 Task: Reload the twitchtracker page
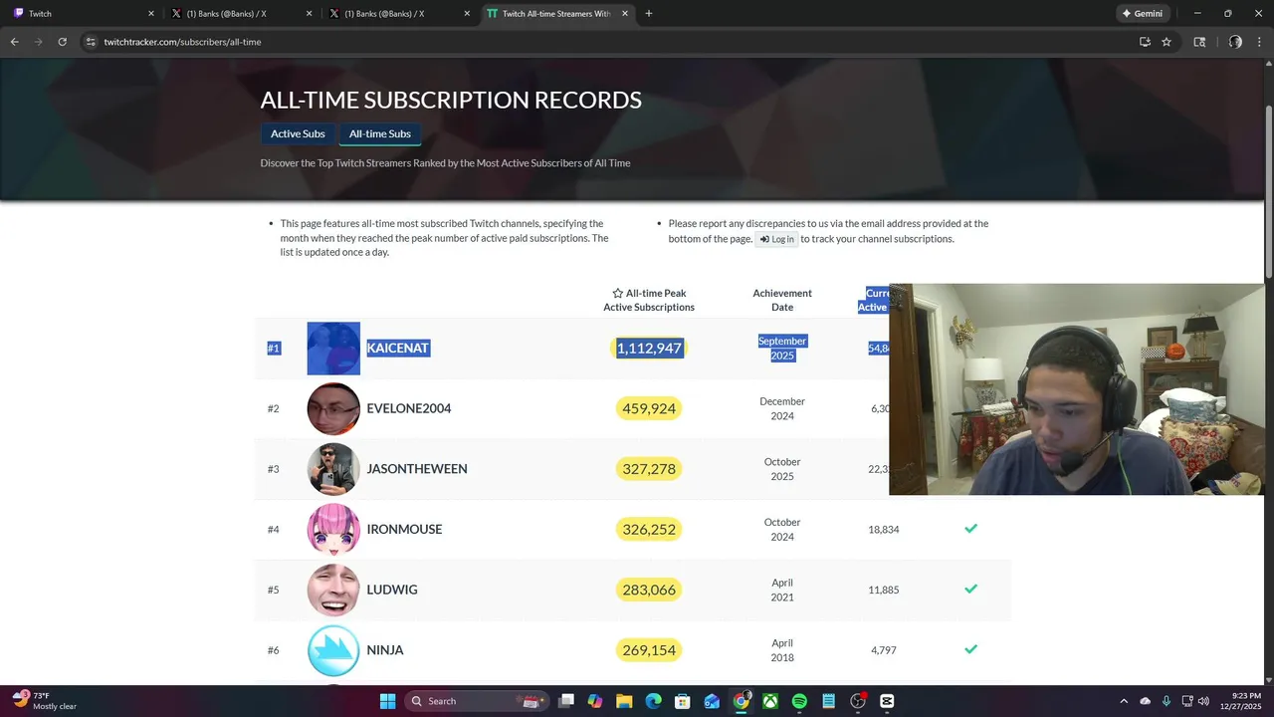pos(62,42)
